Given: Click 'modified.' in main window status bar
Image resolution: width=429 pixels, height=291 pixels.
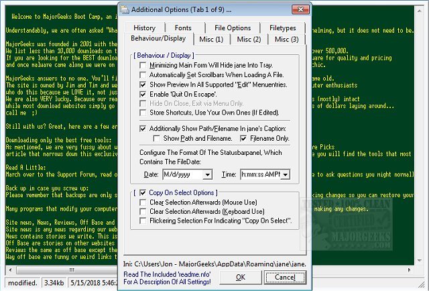Looking at the screenshot, I should coord(22,283).
